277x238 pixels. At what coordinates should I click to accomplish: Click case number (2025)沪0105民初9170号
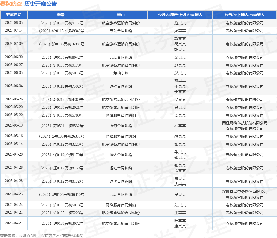tap(62, 65)
